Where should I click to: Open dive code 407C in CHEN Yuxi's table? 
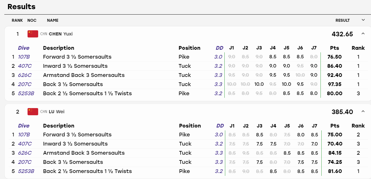(x=25, y=66)
